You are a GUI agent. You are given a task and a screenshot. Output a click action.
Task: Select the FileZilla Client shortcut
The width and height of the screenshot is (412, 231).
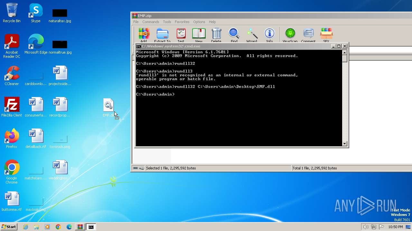pyautogui.click(x=12, y=107)
